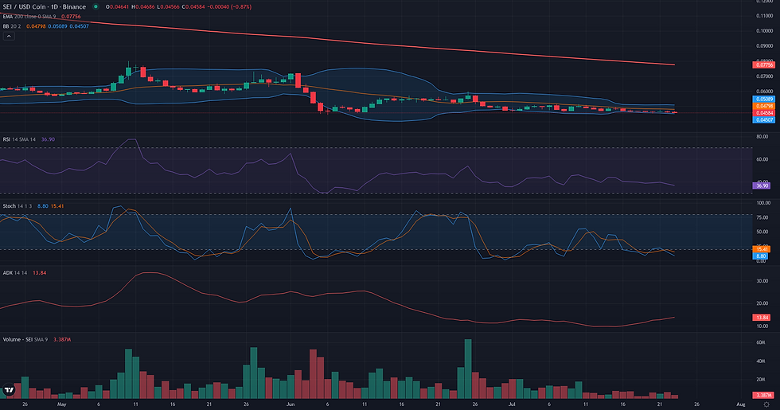780x410 pixels.
Task: Click the orange 0.04798 price-scale label
Action: (765, 106)
